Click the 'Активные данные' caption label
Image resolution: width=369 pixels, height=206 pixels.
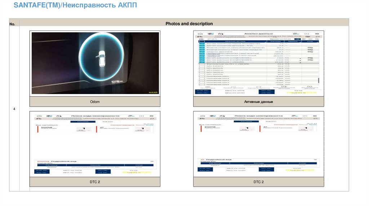pyautogui.click(x=258, y=102)
